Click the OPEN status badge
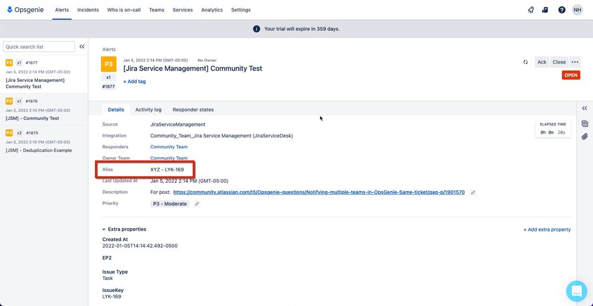This screenshot has width=593, height=306. [x=571, y=75]
